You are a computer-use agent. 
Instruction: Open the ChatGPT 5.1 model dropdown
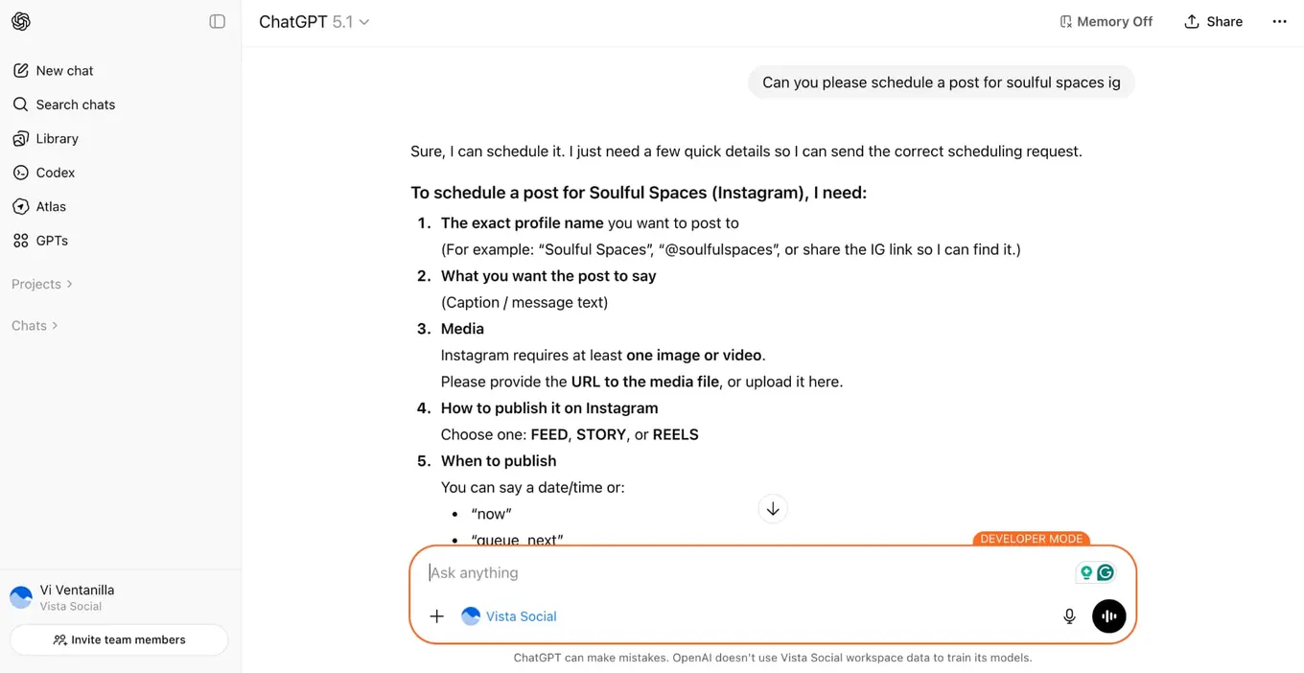314,20
